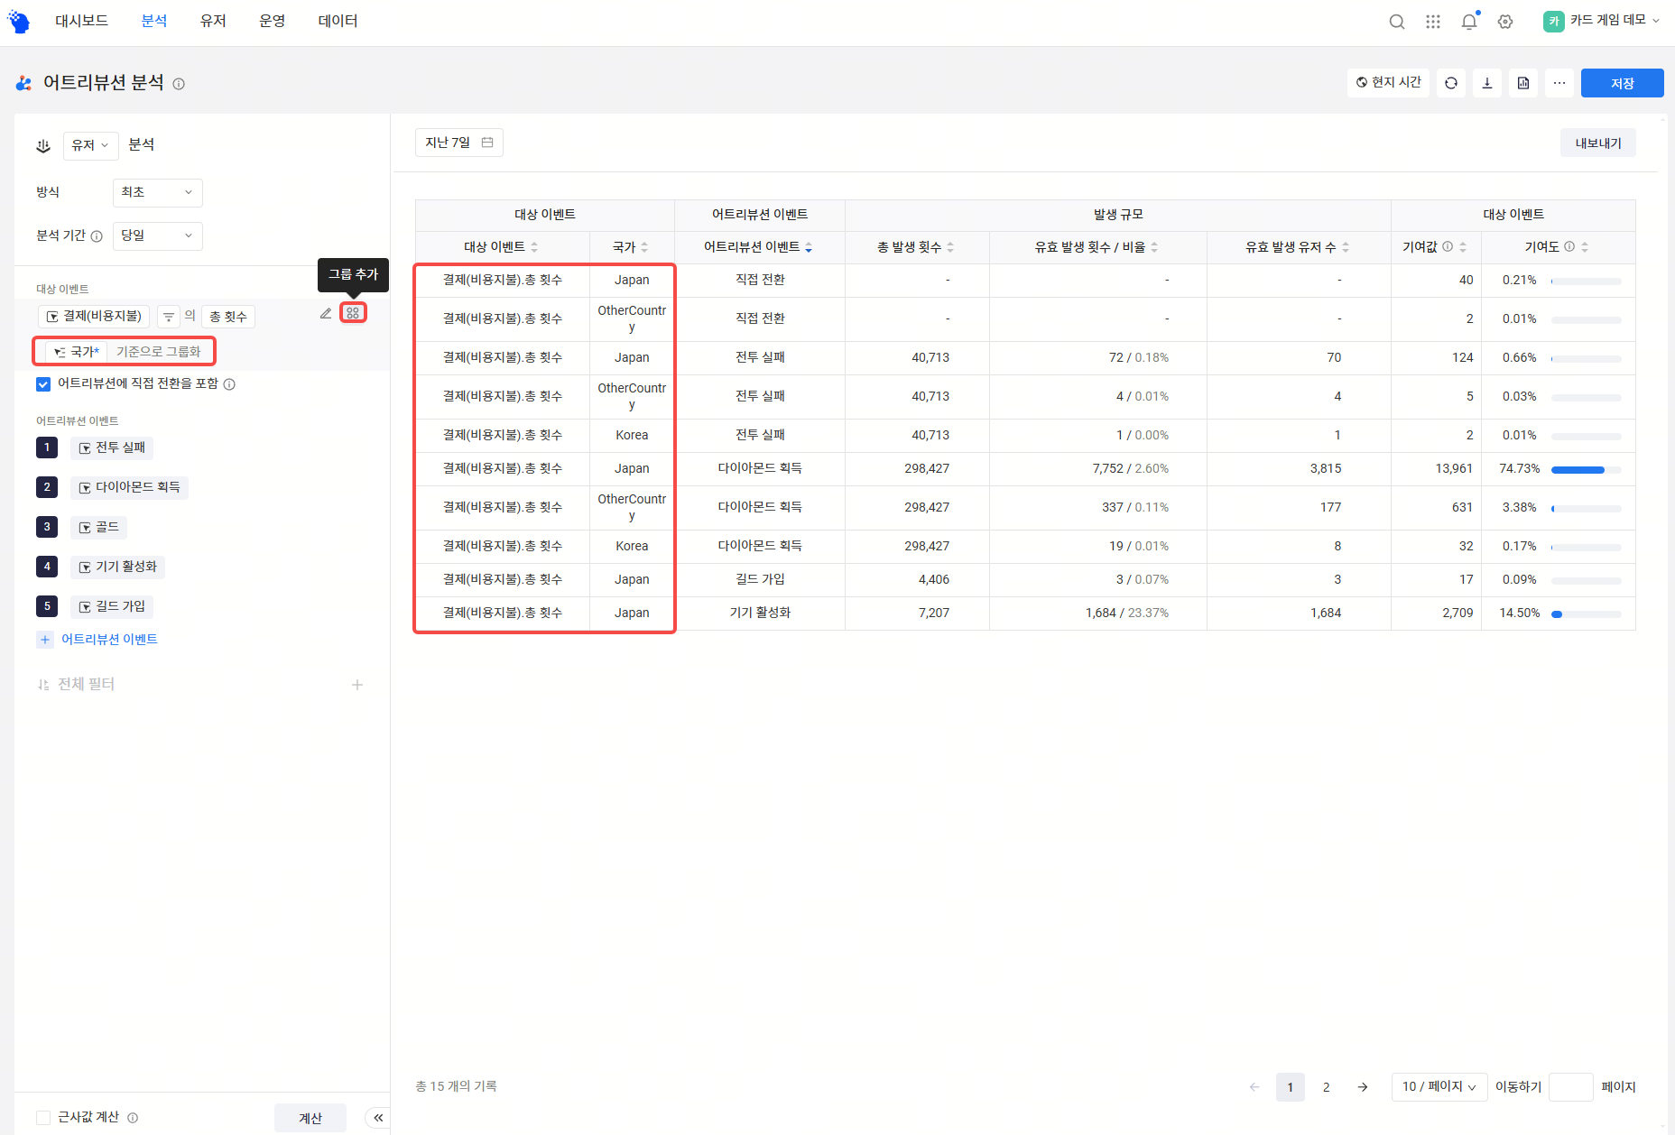Open notifications bell
This screenshot has height=1135, width=1675.
point(1469,22)
